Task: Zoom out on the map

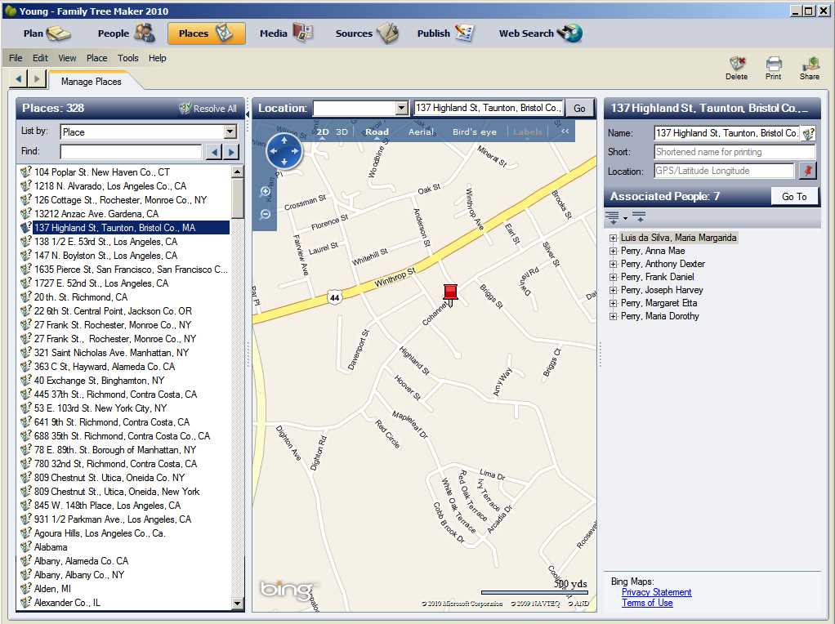Action: pos(266,215)
